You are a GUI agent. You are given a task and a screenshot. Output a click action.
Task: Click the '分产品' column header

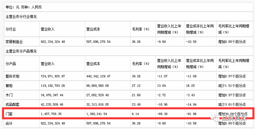coord(11,64)
